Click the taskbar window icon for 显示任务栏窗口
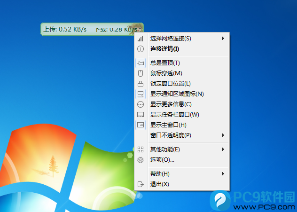Screen dimensions: 297x212 click(141, 115)
